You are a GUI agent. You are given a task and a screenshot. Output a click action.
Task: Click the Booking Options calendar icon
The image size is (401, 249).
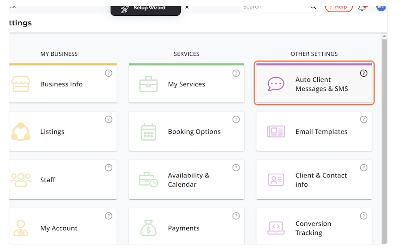[148, 132]
